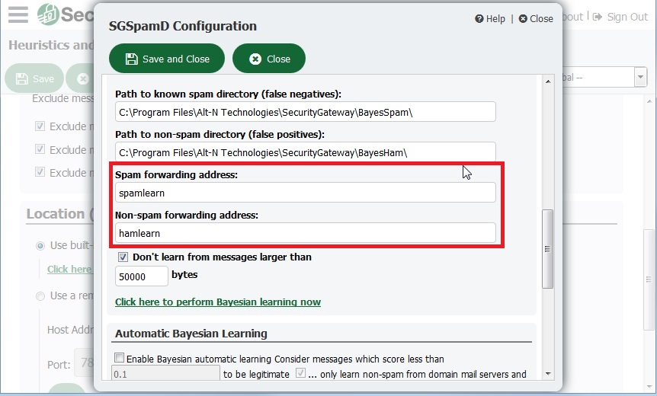The width and height of the screenshot is (657, 396).
Task: Click the Sign Out arrow icon
Action: point(597,17)
